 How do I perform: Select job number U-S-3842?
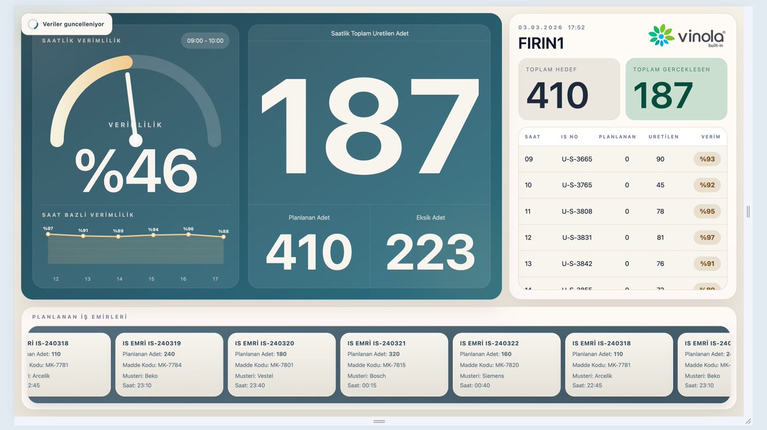pyautogui.click(x=577, y=264)
